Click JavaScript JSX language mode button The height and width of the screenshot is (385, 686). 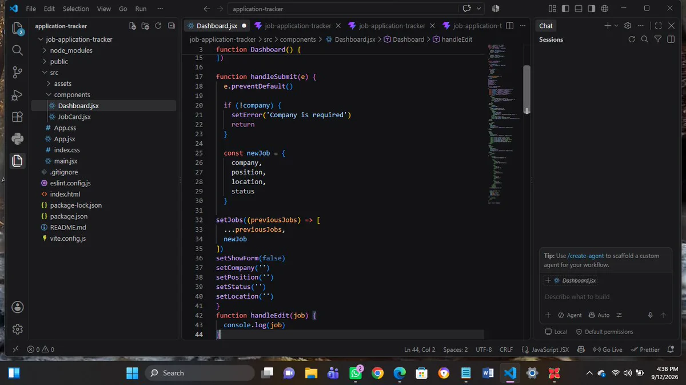pos(545,350)
